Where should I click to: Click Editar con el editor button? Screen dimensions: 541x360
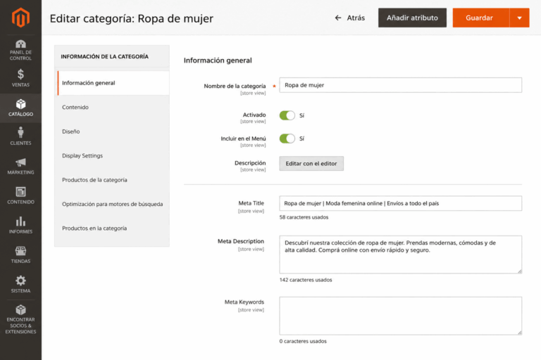point(311,164)
